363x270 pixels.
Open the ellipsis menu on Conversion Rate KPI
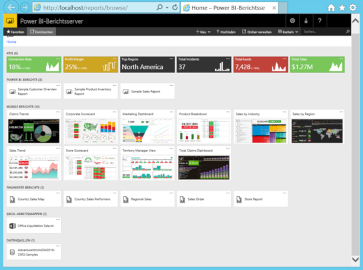[58, 59]
